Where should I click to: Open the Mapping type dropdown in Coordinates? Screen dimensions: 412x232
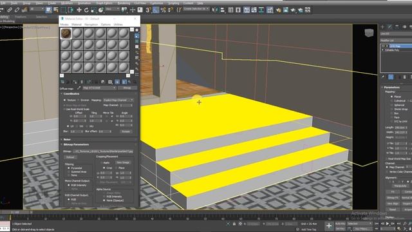(118, 101)
